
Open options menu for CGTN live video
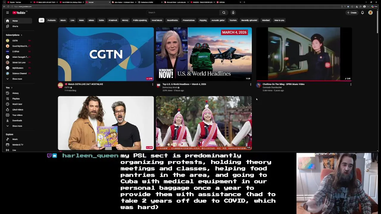click(153, 84)
